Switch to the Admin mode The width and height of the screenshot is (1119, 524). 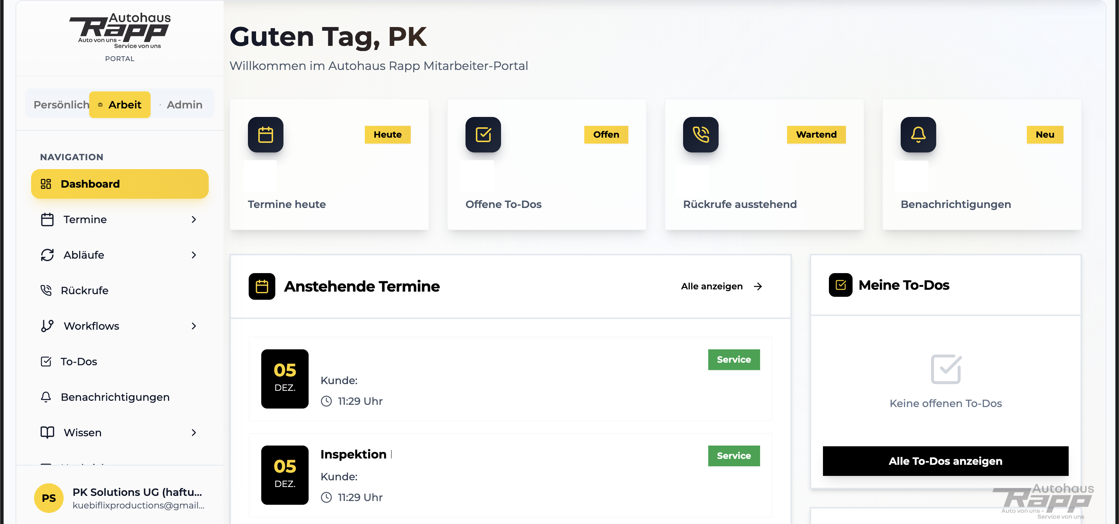[x=184, y=105]
